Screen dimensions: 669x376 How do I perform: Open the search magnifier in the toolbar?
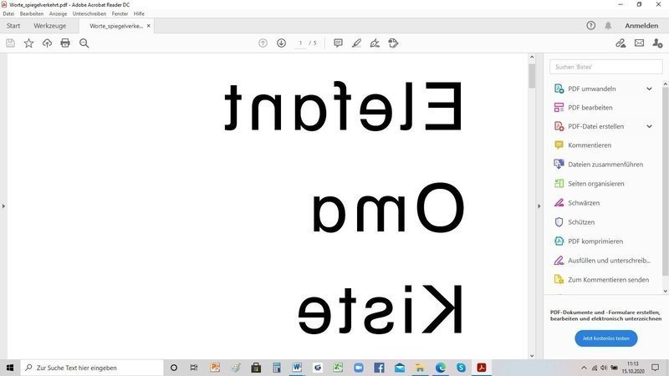pos(84,43)
